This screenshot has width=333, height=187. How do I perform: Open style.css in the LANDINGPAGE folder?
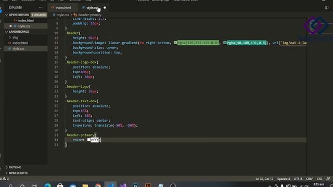pyautogui.click(x=18, y=48)
